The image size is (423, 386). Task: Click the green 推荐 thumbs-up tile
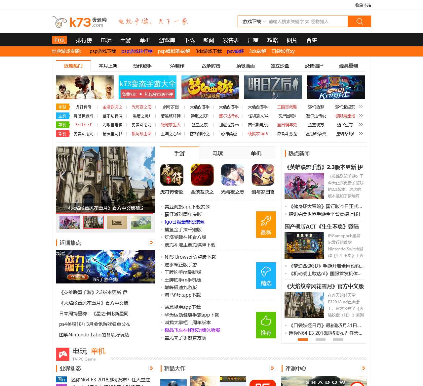pos(266,325)
